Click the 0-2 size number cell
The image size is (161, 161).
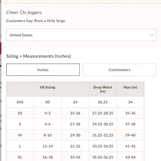(48, 113)
